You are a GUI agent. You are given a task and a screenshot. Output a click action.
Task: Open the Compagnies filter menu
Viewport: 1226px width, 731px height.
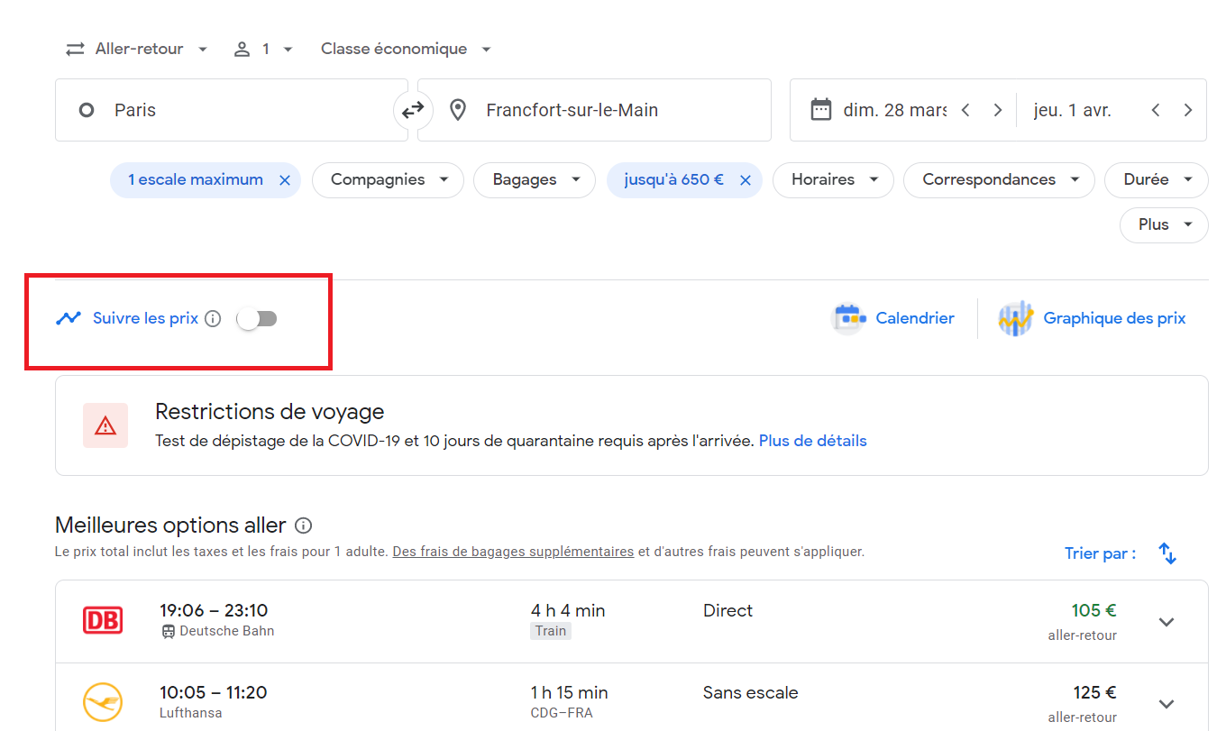tap(388, 180)
